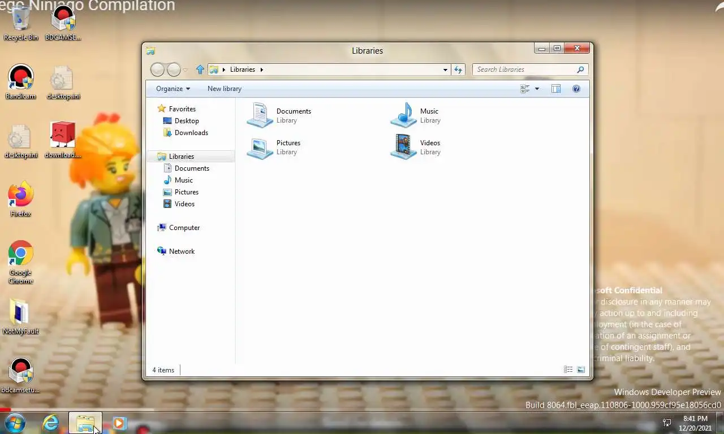Select the BDCAMSE... desktop icon
Image resolution: width=724 pixels, height=434 pixels.
63,23
